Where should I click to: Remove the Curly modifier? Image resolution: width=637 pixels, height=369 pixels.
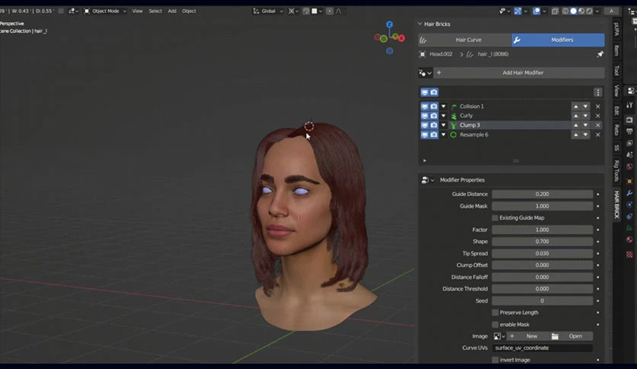[x=597, y=116]
